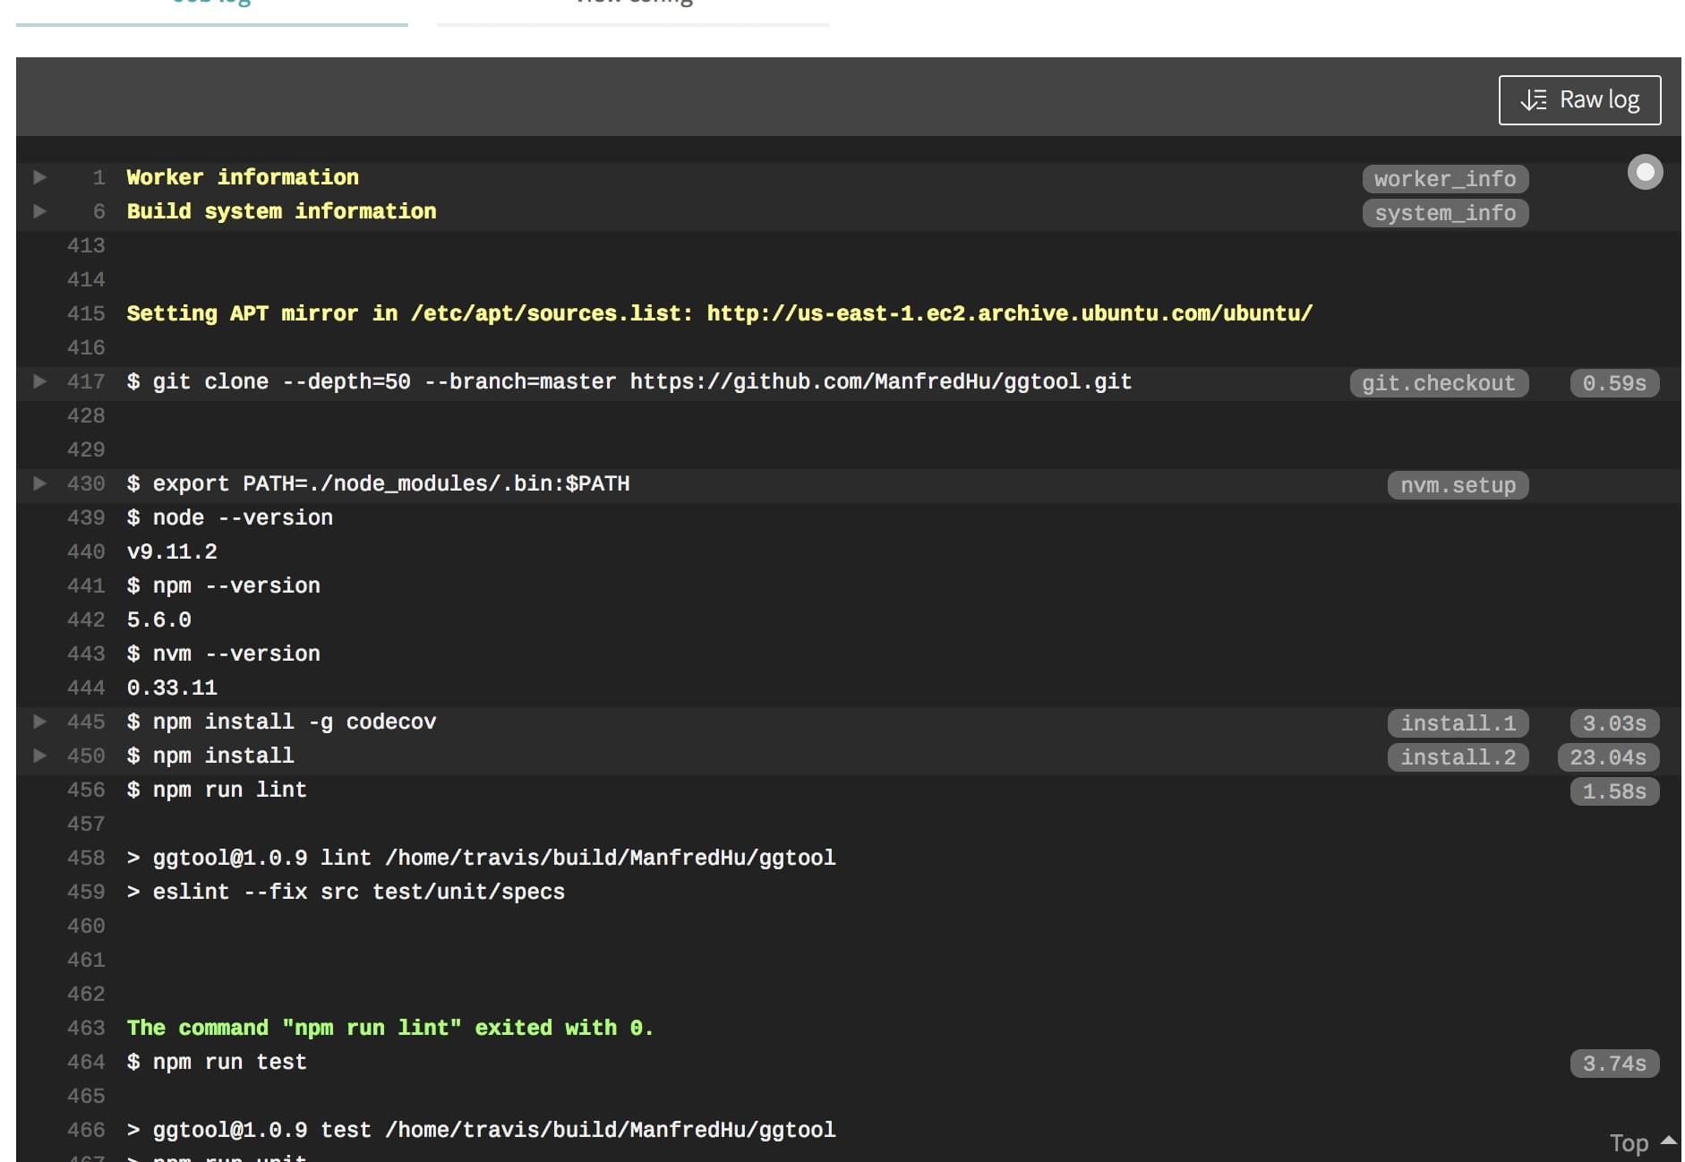1685x1162 pixels.
Task: Expand the export PATH section arrow
Action: point(40,483)
